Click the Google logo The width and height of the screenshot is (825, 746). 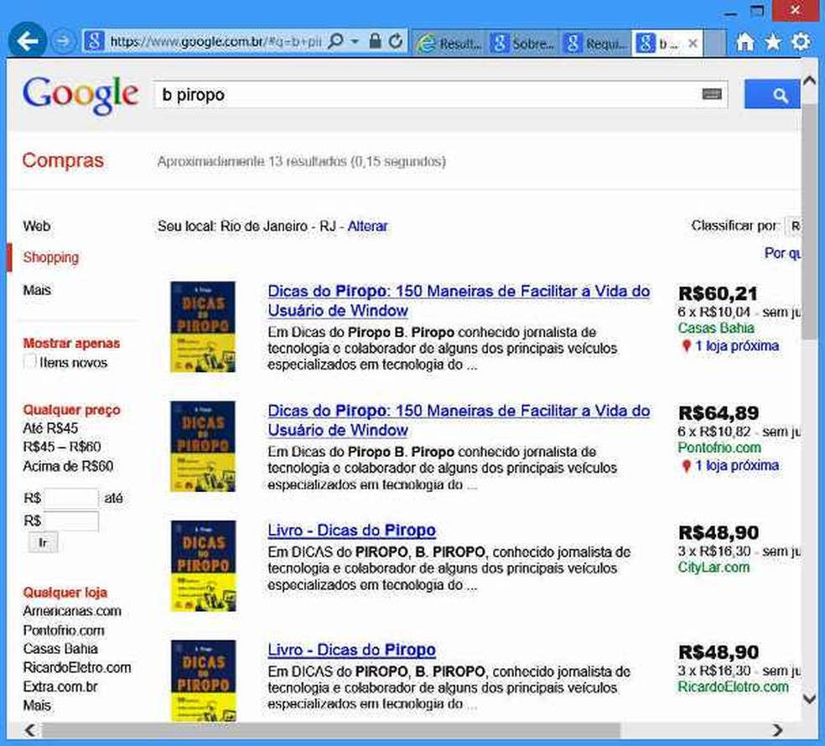pos(80,96)
